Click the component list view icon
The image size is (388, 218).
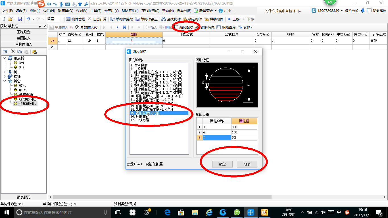[5, 52]
